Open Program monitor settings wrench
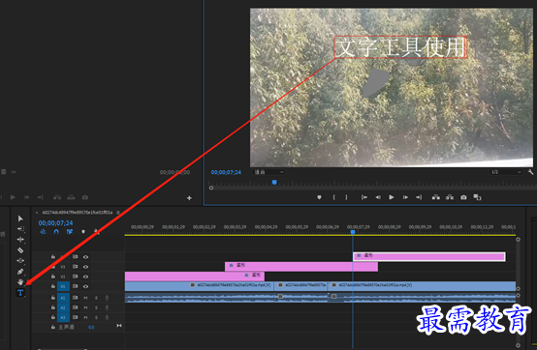This screenshot has height=350, width=537. [x=530, y=172]
